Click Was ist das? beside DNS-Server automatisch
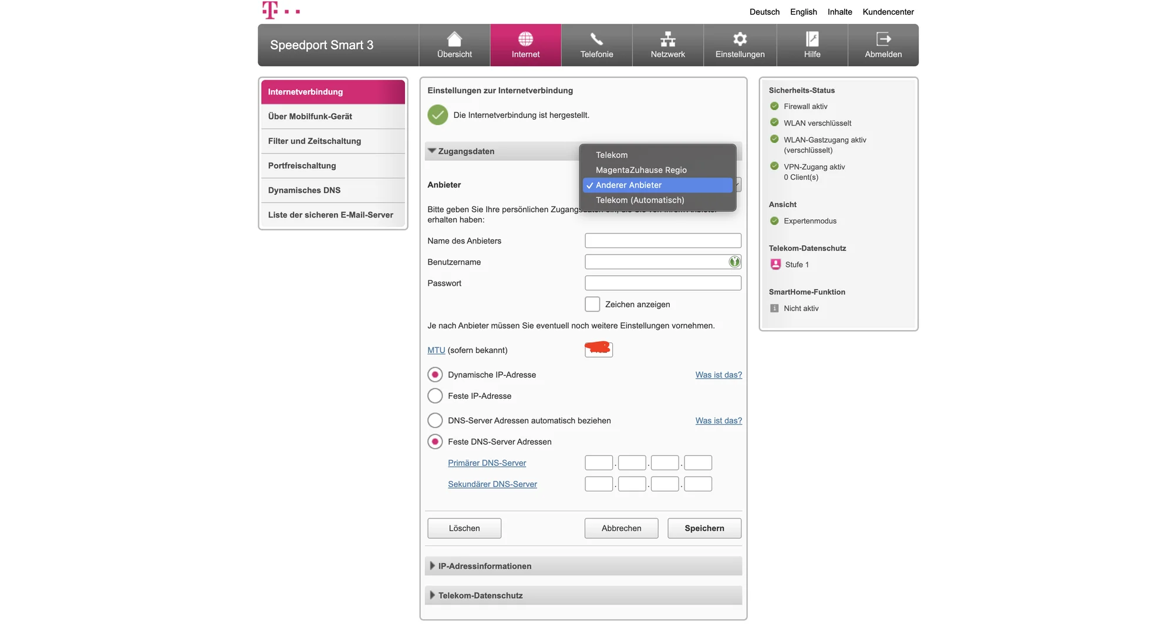 pos(718,420)
